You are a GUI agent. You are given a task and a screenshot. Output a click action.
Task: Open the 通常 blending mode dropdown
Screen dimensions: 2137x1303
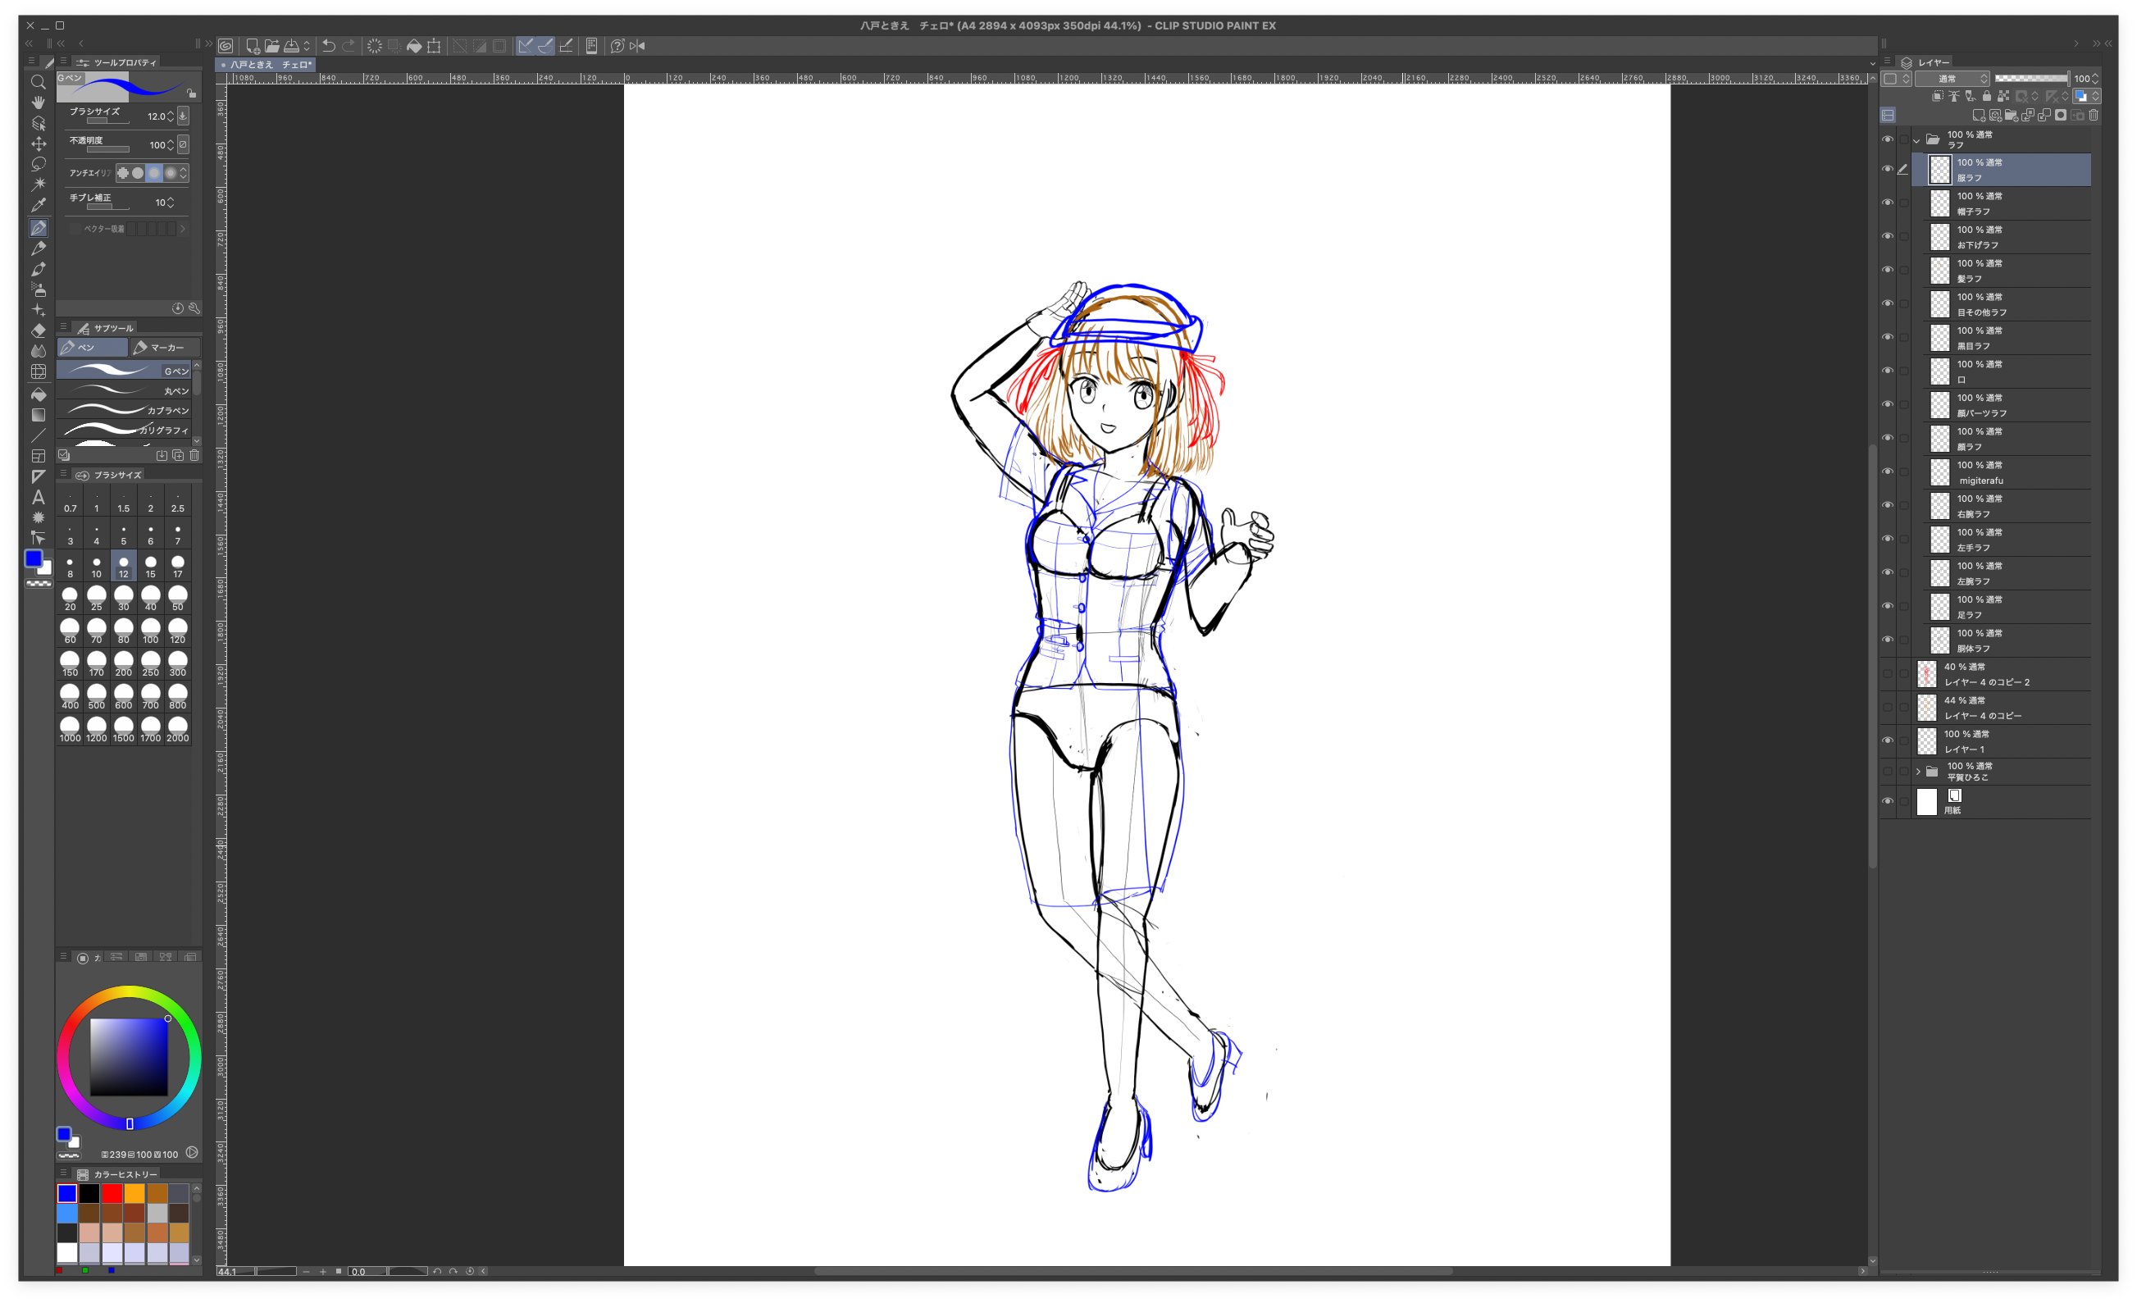click(1952, 79)
